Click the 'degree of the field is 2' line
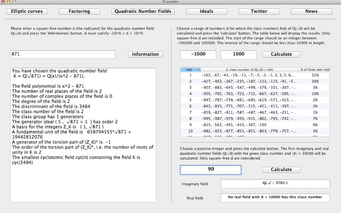Image resolution: width=341 pixels, height=213 pixels. [x=41, y=101]
